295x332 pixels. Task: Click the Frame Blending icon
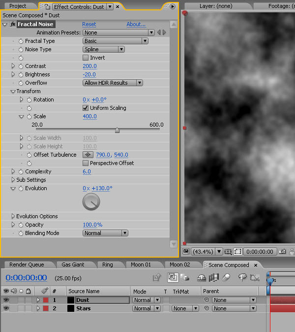tap(214, 278)
